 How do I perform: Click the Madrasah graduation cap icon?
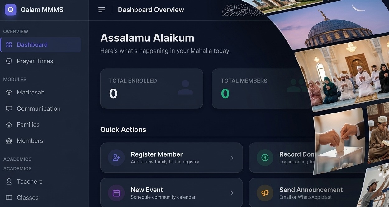(x=9, y=92)
